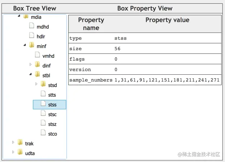This screenshot has width=225, height=162.
Task: Select the trak box label
Action: 29,144
